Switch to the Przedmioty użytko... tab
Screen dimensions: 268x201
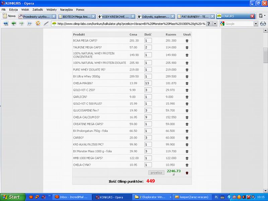coord(37,16)
